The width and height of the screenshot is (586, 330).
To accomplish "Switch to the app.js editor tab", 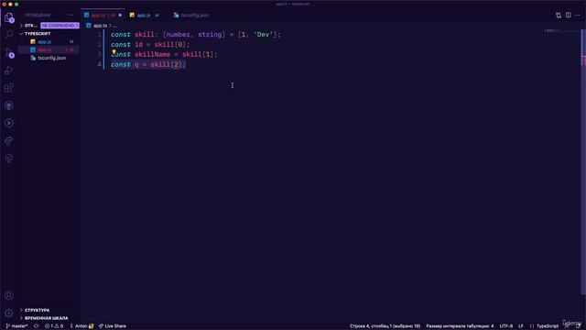I will click(x=144, y=16).
